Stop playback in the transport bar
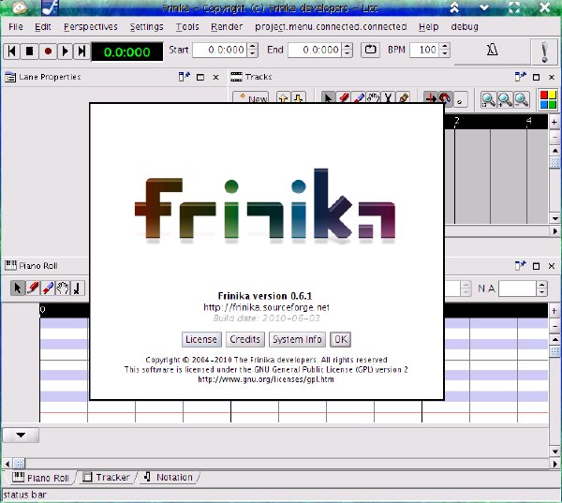Image resolution: width=562 pixels, height=503 pixels. pos(29,51)
